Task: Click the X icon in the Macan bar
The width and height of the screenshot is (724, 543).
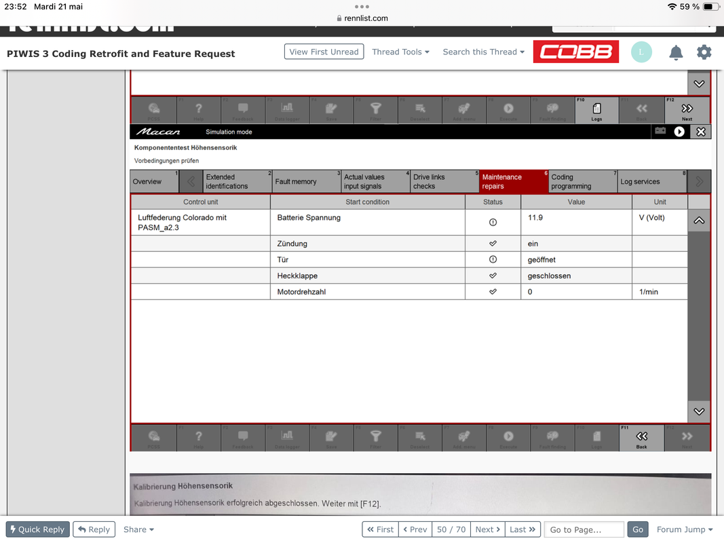Action: point(700,132)
